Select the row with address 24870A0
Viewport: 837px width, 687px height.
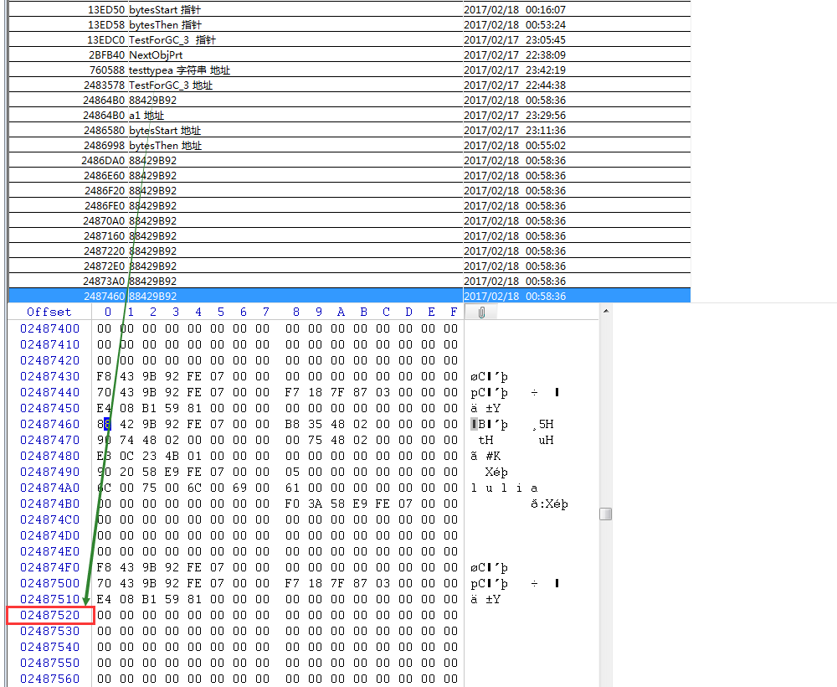click(350, 220)
